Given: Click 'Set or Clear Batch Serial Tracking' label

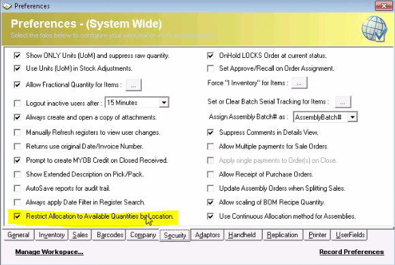Looking at the screenshot, I should 268,102.
